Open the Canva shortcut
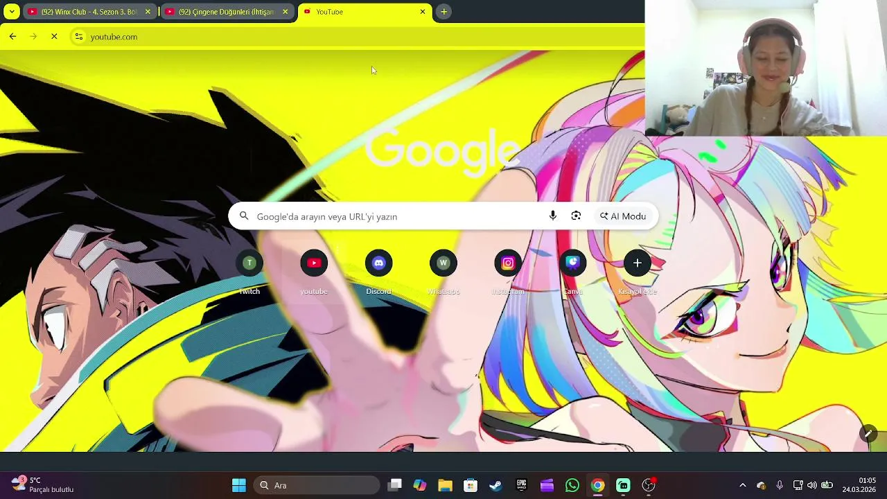 pyautogui.click(x=572, y=272)
